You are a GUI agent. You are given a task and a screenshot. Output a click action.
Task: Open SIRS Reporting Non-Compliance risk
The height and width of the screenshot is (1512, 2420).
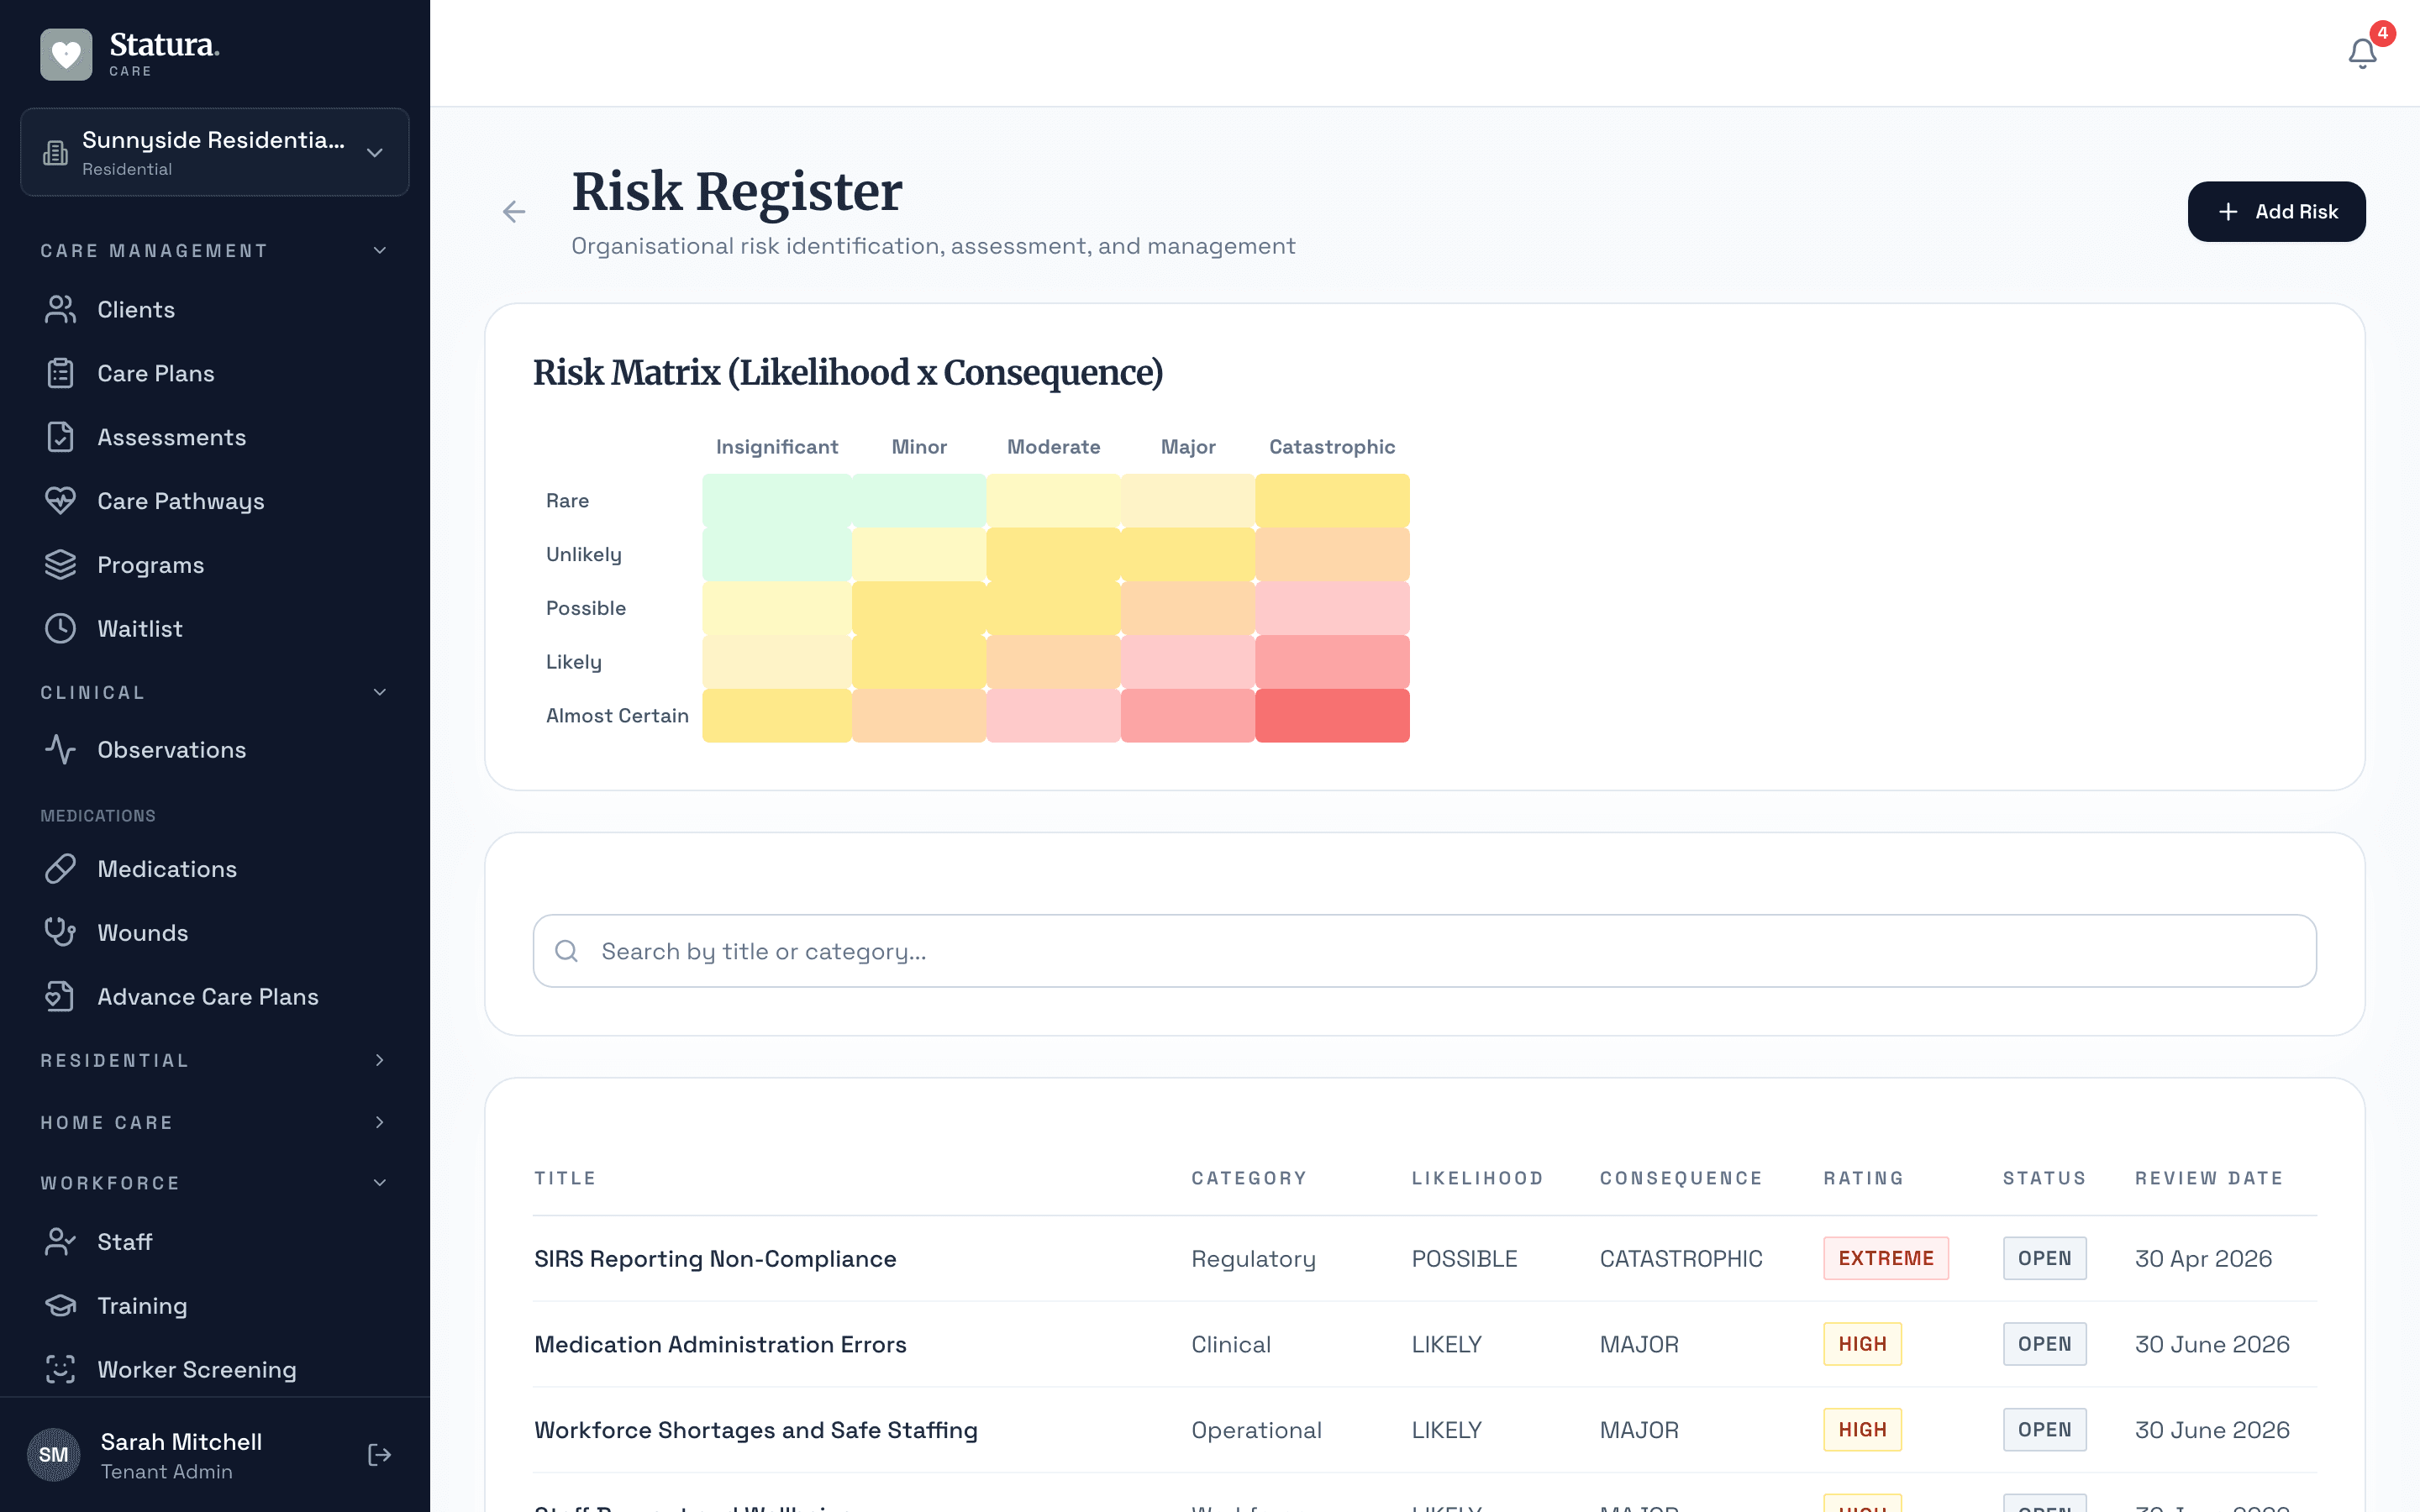point(715,1259)
